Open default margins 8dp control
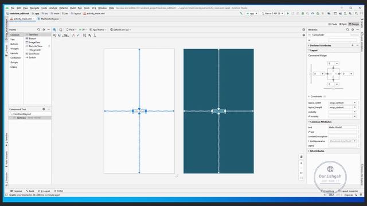The width and height of the screenshot is (367, 206). [66, 35]
